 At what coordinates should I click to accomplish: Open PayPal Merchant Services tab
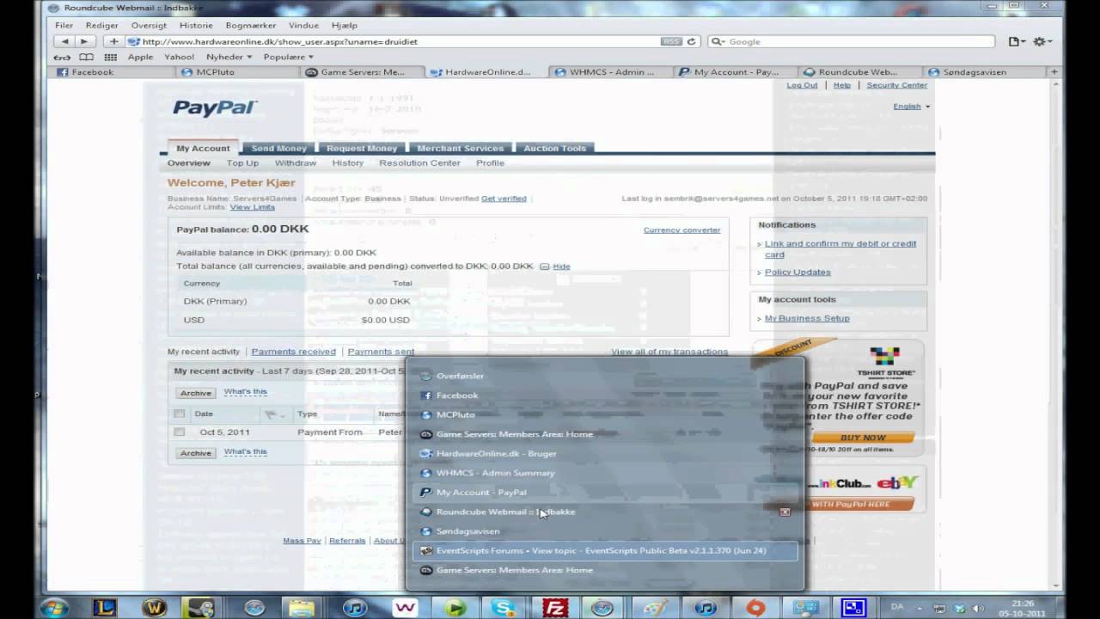[x=460, y=148]
